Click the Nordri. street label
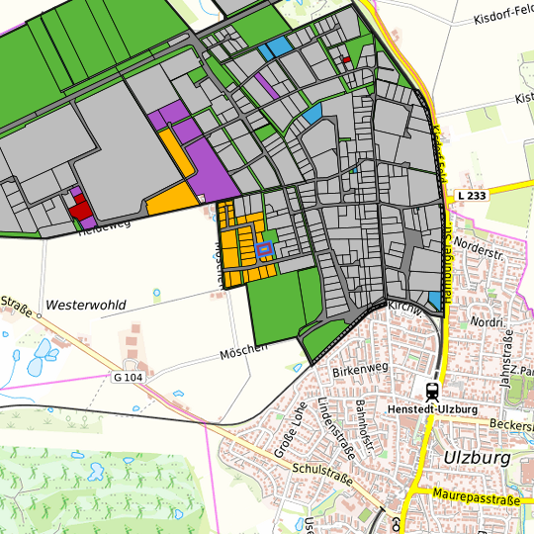 (x=488, y=321)
